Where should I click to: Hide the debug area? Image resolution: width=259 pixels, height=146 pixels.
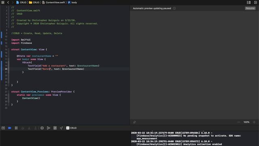pyautogui.click(x=3, y=128)
